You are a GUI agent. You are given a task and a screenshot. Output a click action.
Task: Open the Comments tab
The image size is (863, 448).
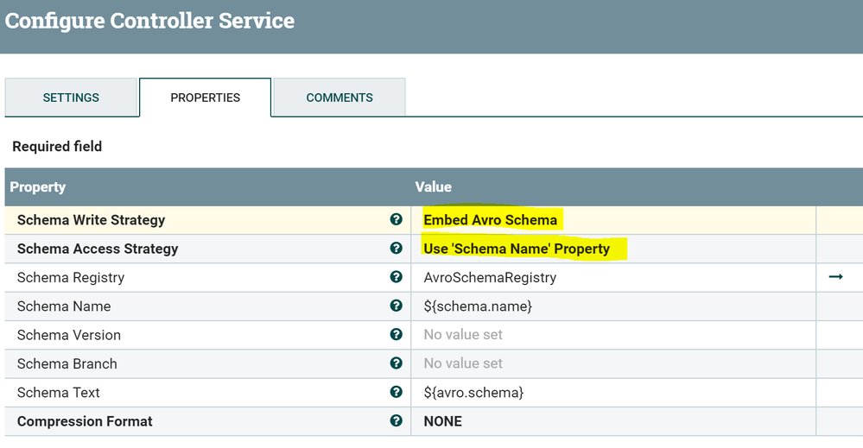click(x=339, y=98)
